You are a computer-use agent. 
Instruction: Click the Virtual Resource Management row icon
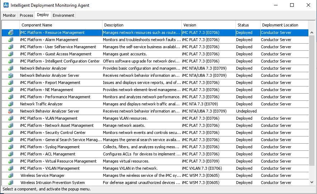[x=11, y=161]
